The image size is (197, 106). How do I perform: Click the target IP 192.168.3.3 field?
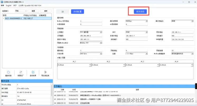91,39
